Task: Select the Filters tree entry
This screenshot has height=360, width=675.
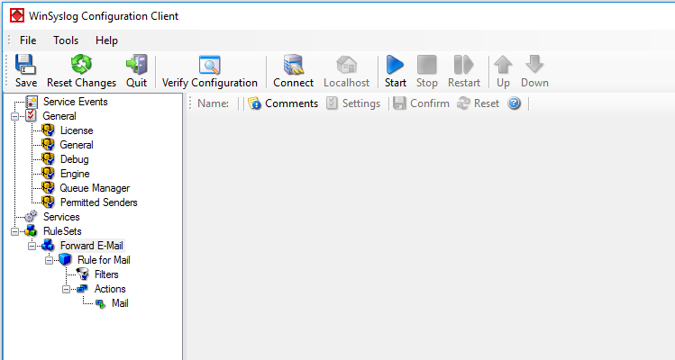Action: coord(106,274)
